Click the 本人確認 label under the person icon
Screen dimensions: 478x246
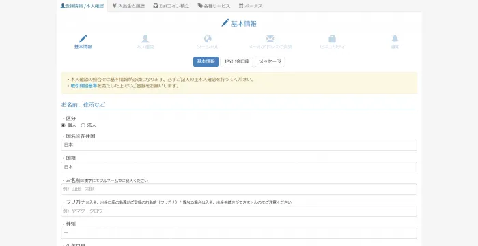pyautogui.click(x=145, y=47)
